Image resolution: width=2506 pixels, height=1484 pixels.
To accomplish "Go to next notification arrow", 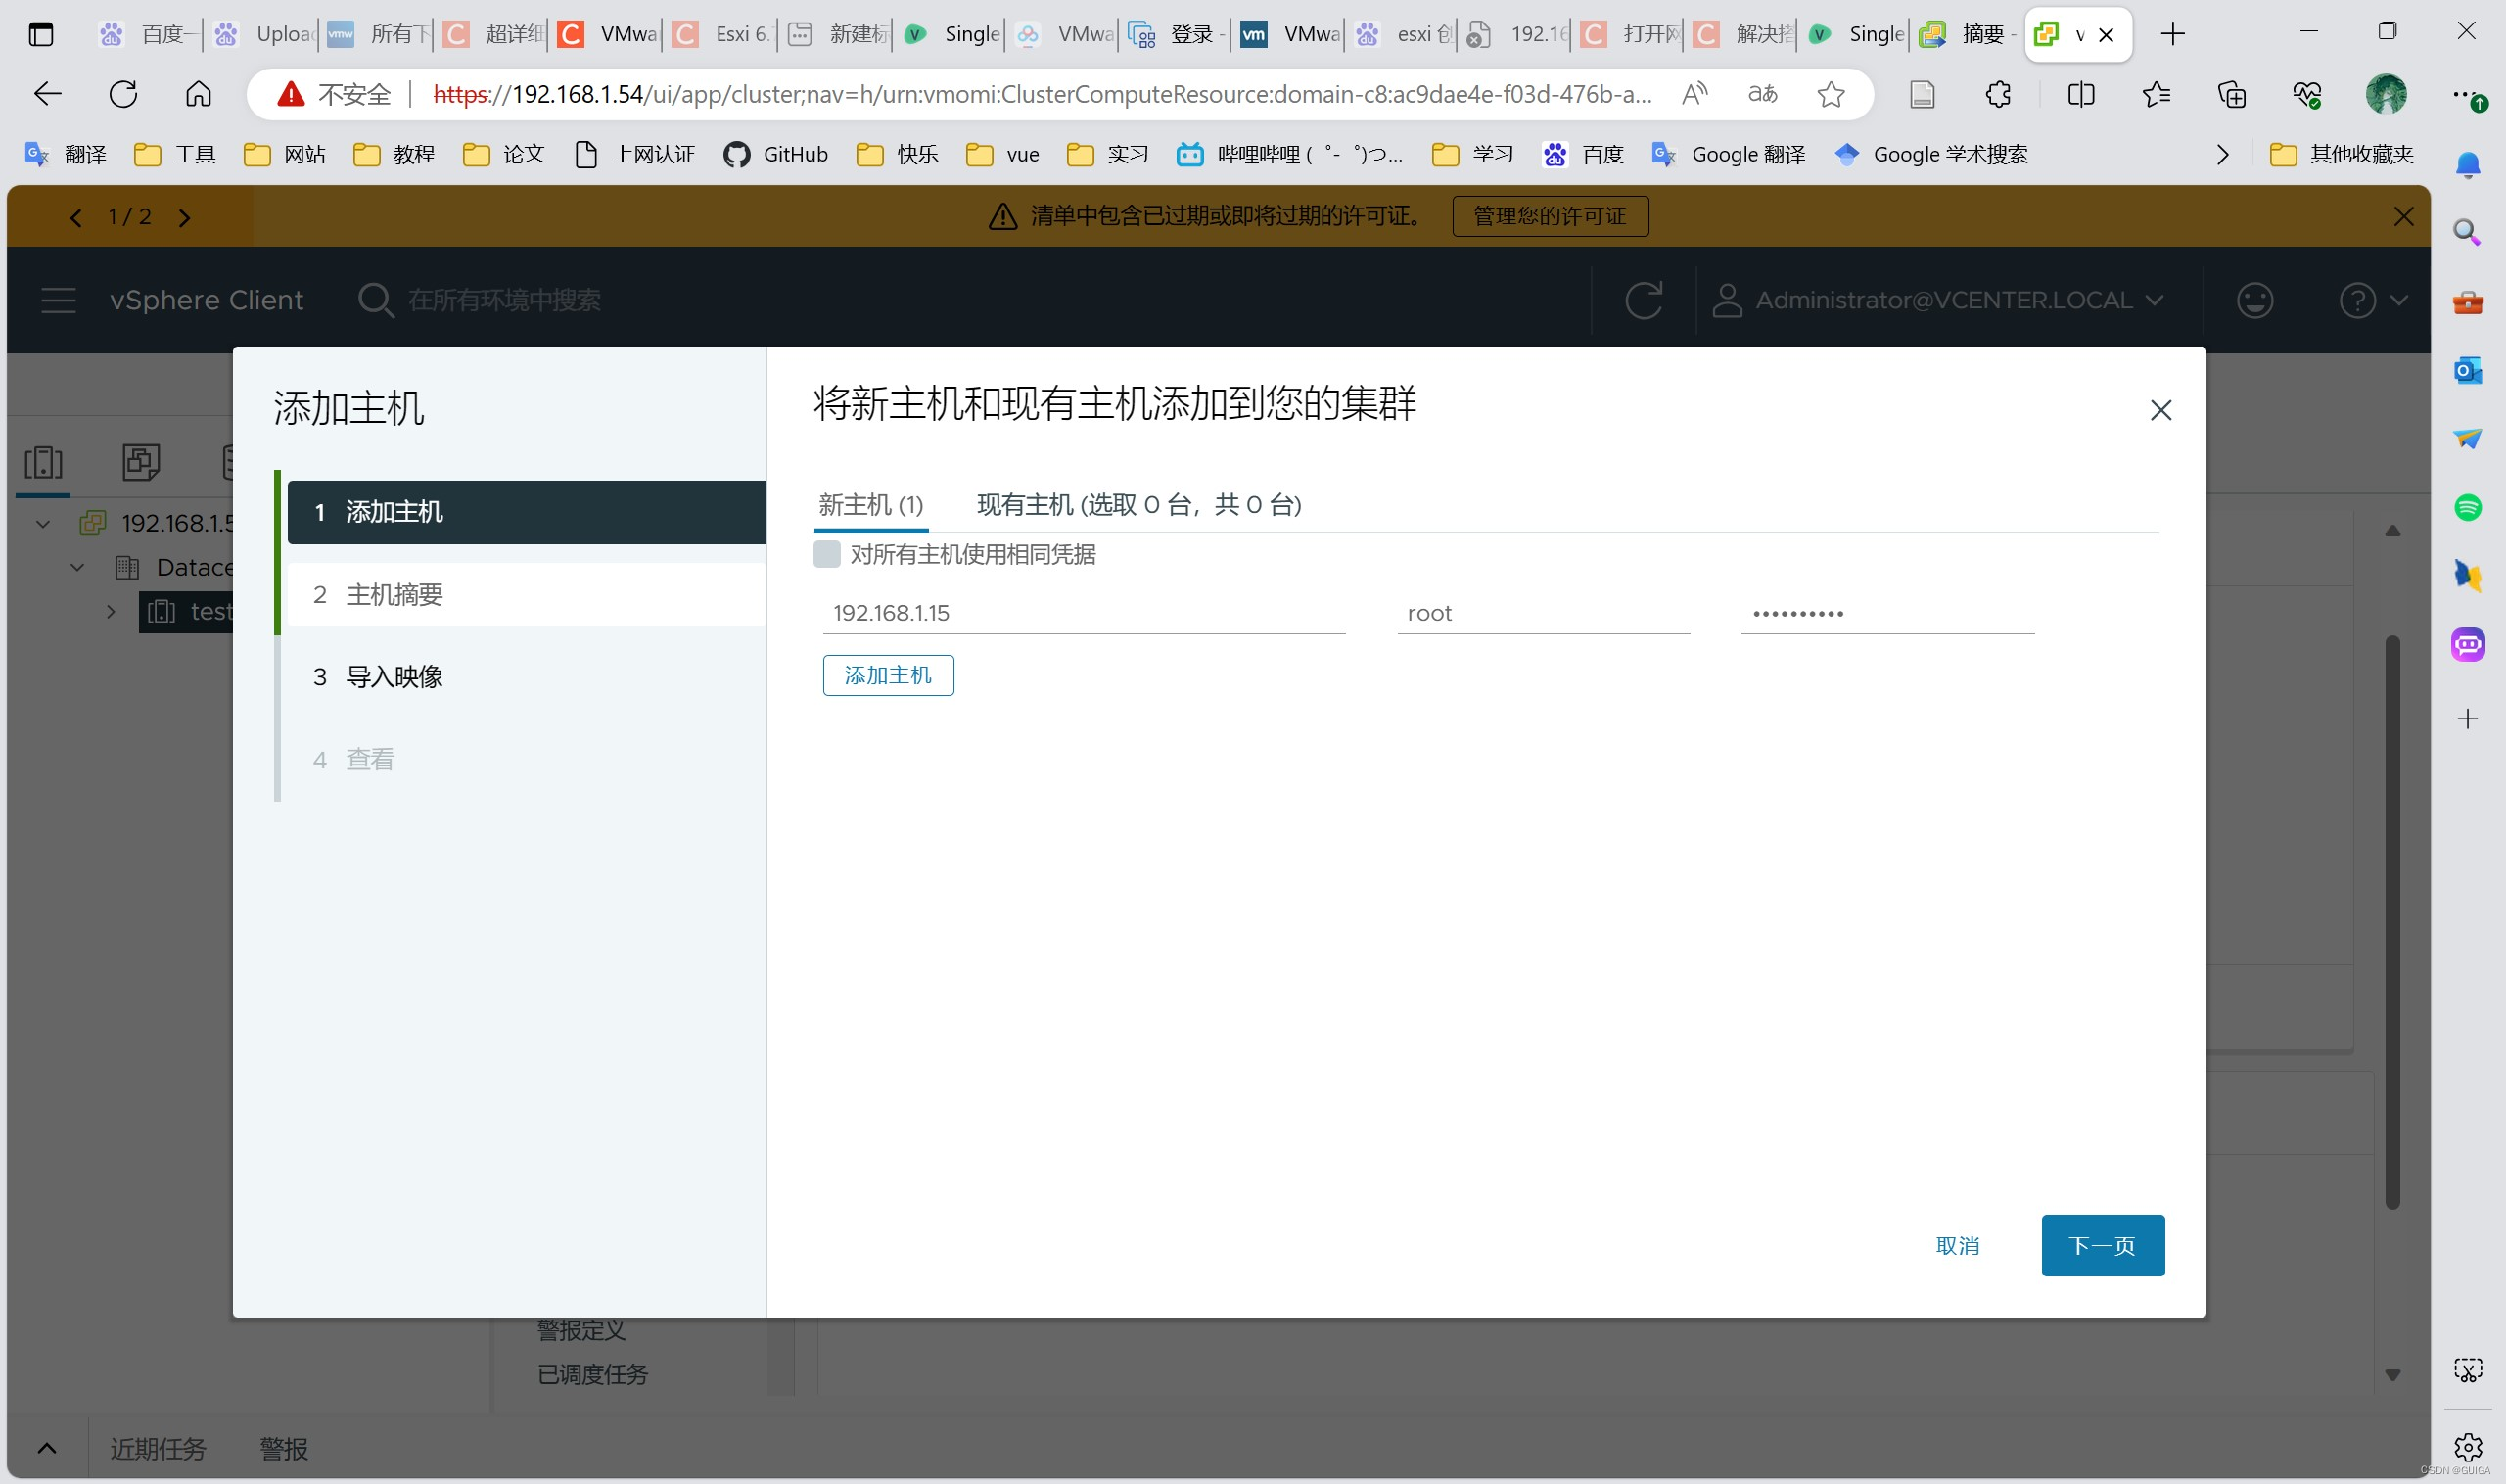I will [184, 217].
